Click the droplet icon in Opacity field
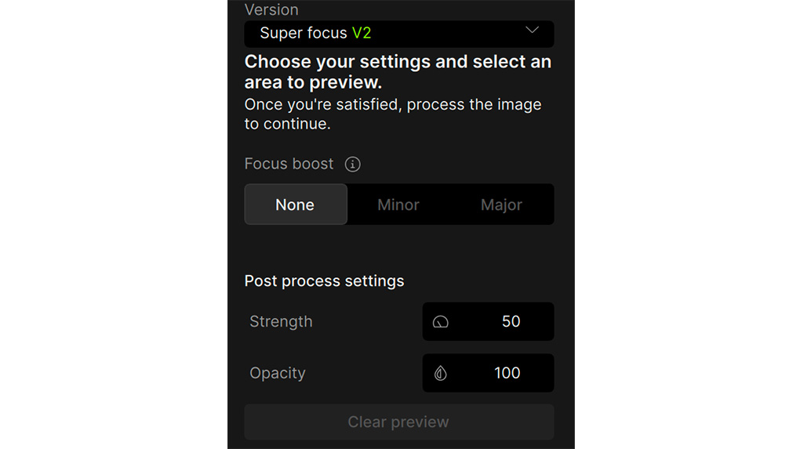Viewport: 800px width, 449px height. pos(441,374)
